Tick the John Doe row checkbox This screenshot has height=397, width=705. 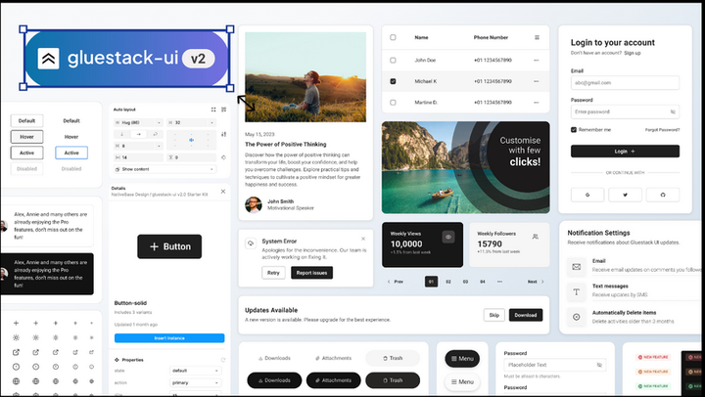tap(393, 61)
